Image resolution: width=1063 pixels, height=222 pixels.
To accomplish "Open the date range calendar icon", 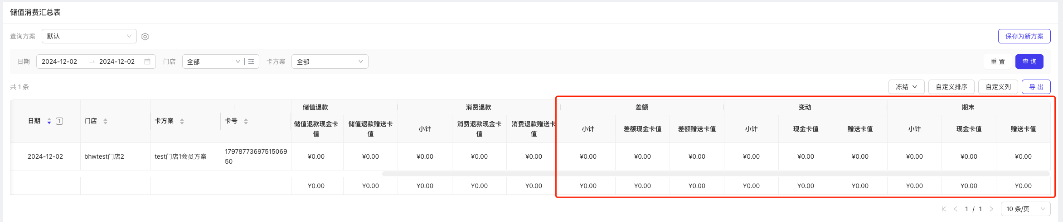I will 147,61.
